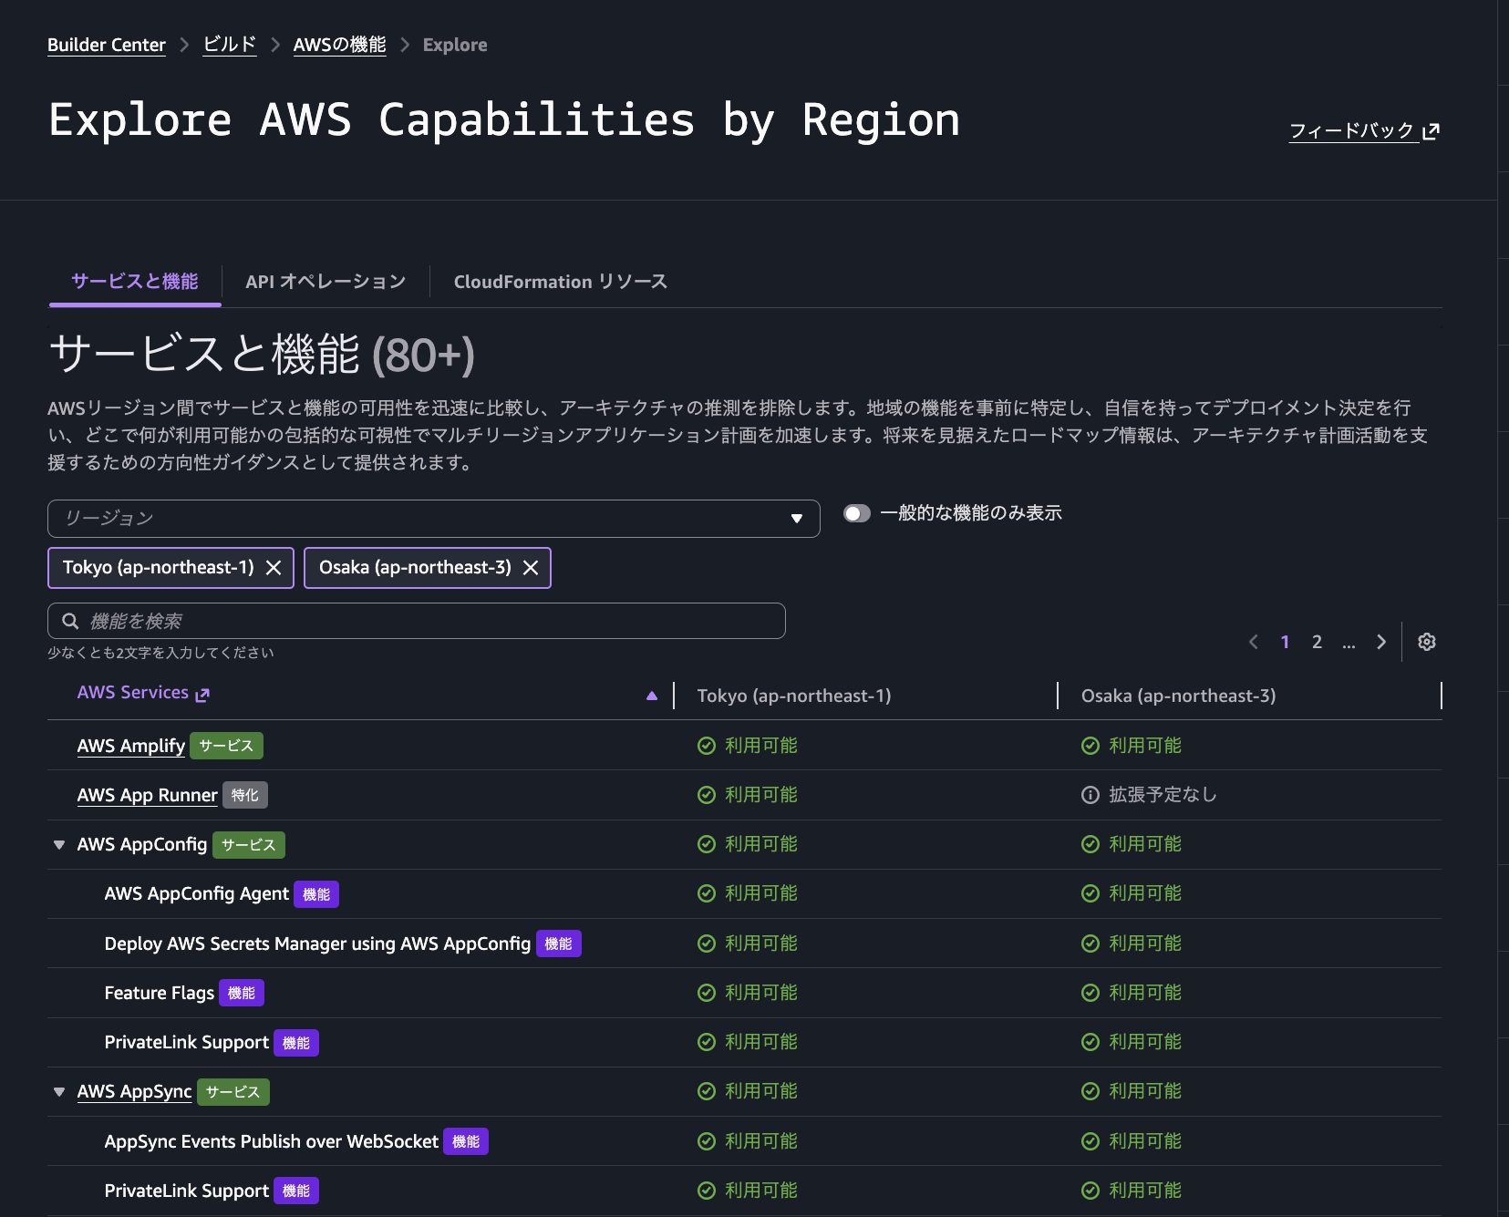Switch to the CloudFormation リソース tab
Screen dimensions: 1509x1217
click(559, 282)
